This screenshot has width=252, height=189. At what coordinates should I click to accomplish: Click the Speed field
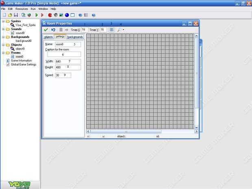[x=63, y=75]
